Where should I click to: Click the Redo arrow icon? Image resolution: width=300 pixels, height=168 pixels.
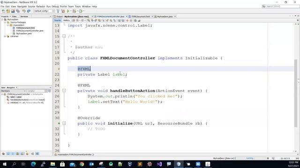pyautogui.click(x=29, y=11)
